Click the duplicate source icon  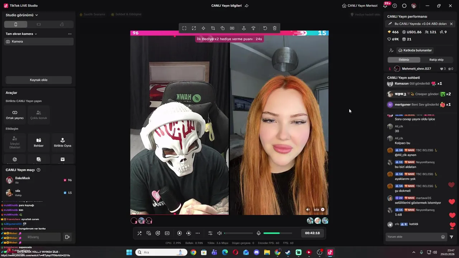pos(222,28)
